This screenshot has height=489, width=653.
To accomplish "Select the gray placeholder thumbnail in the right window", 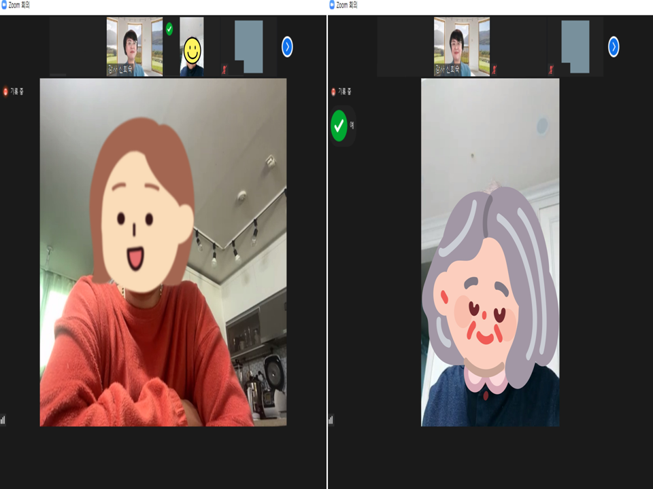I will click(x=575, y=46).
